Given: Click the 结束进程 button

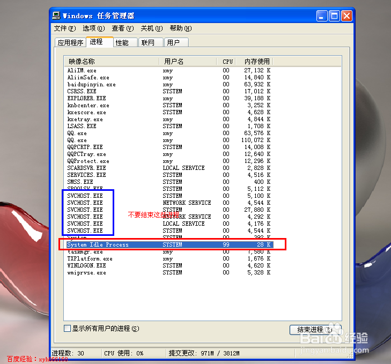Looking at the screenshot, I should click(315, 330).
